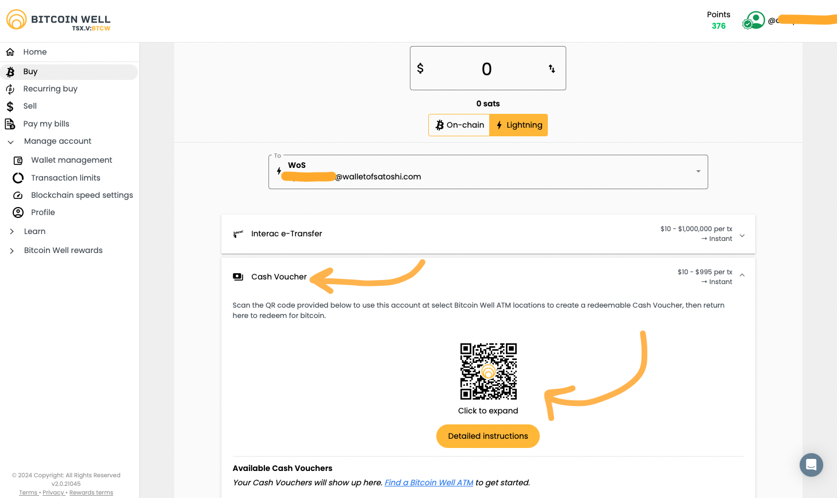Click the Recurring buy cycle icon
The image size is (837, 498).
10,89
